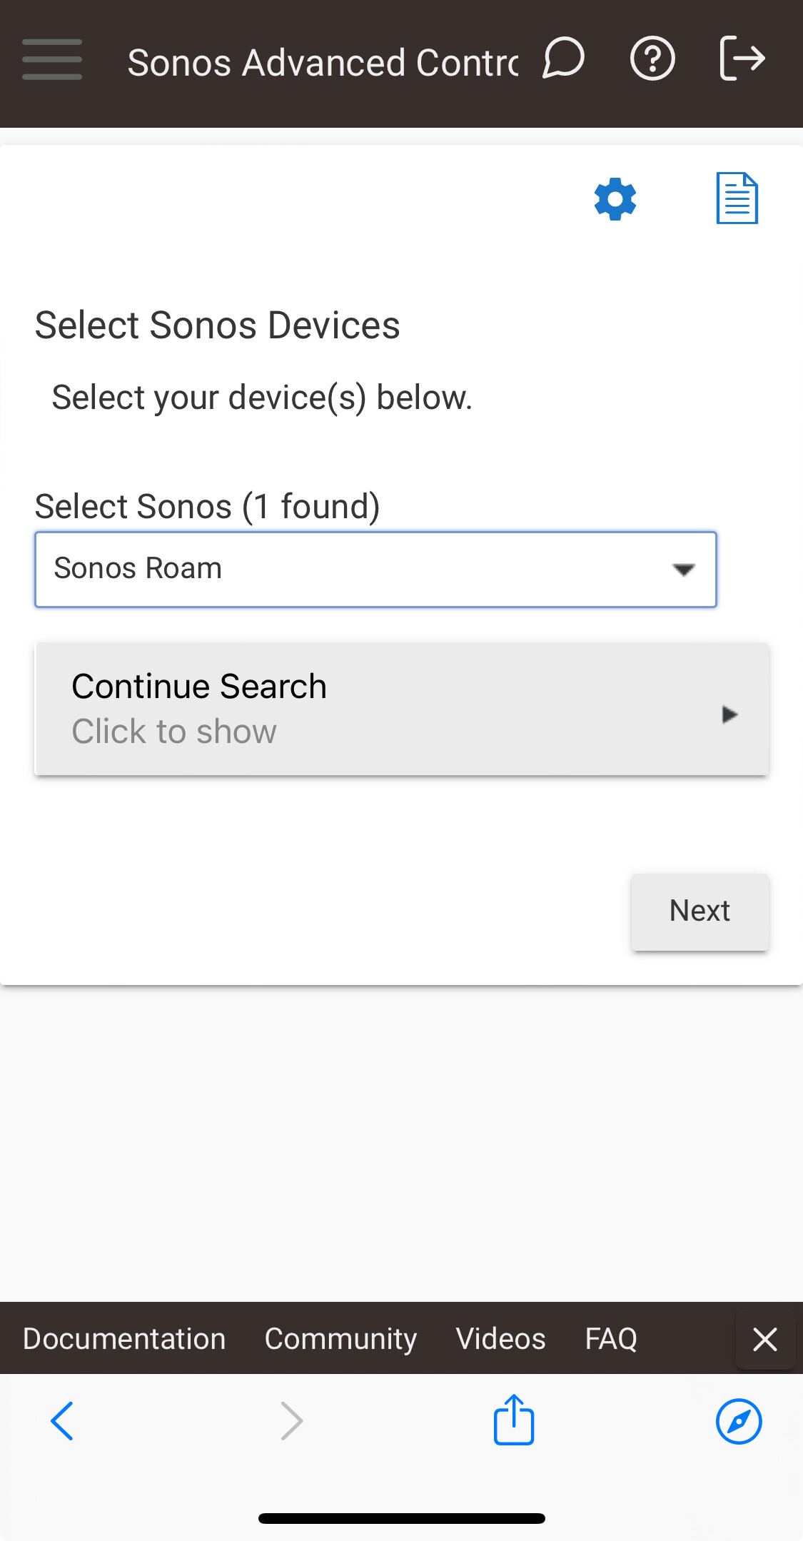Open the hamburger navigation menu
The height and width of the screenshot is (1541, 803).
pos(52,59)
